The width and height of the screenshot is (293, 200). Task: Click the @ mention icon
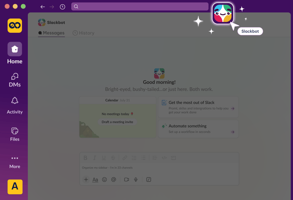click(114, 180)
